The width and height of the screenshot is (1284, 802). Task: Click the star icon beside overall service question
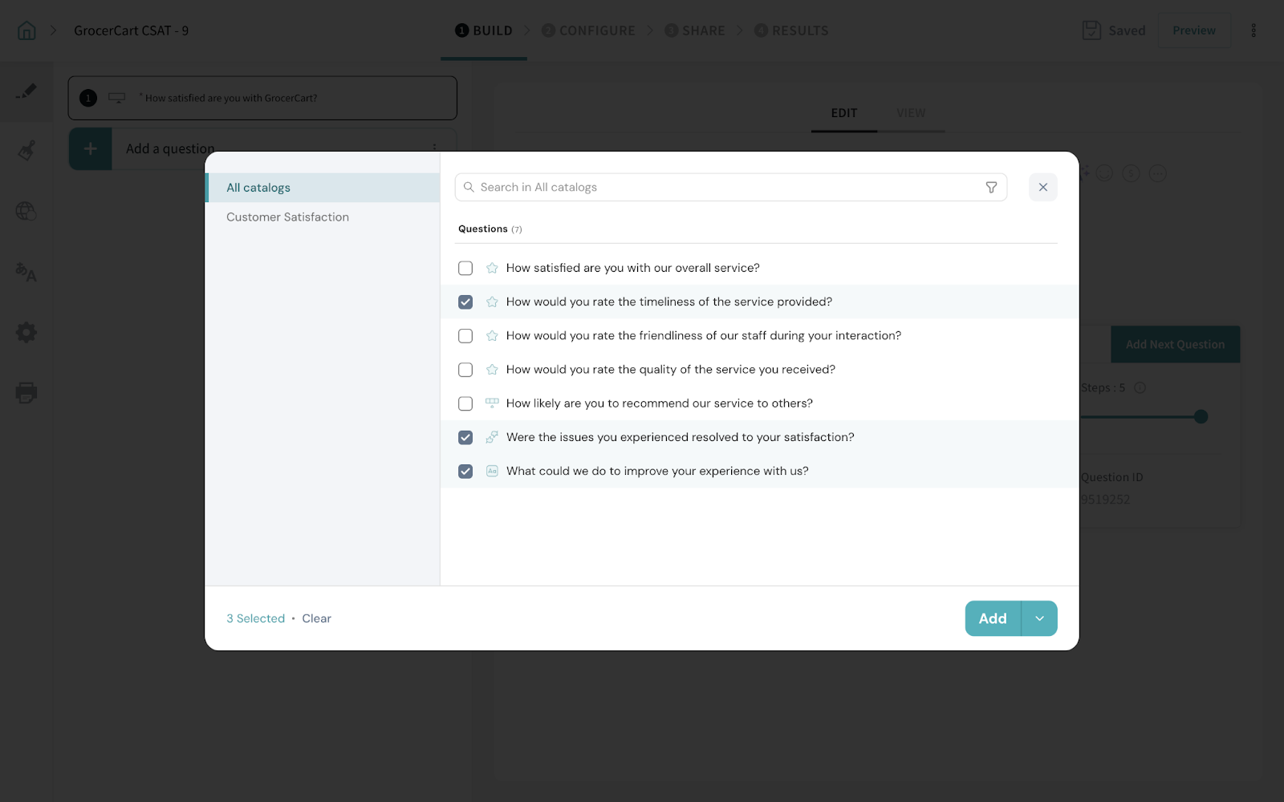click(492, 269)
